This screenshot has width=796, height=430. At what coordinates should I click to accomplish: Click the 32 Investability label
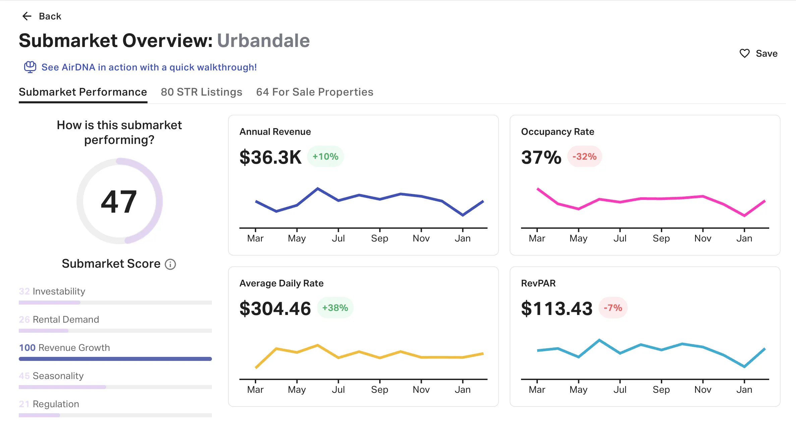[x=52, y=291]
